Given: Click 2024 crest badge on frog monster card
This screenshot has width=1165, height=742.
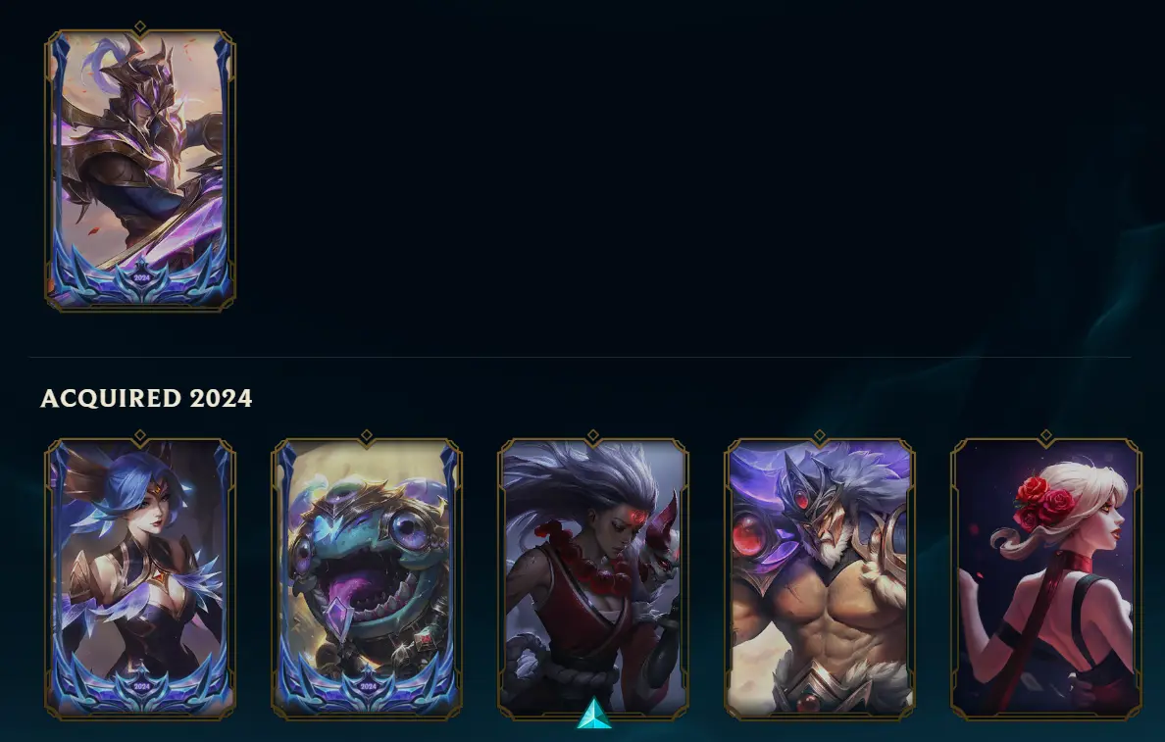Looking at the screenshot, I should (x=368, y=687).
